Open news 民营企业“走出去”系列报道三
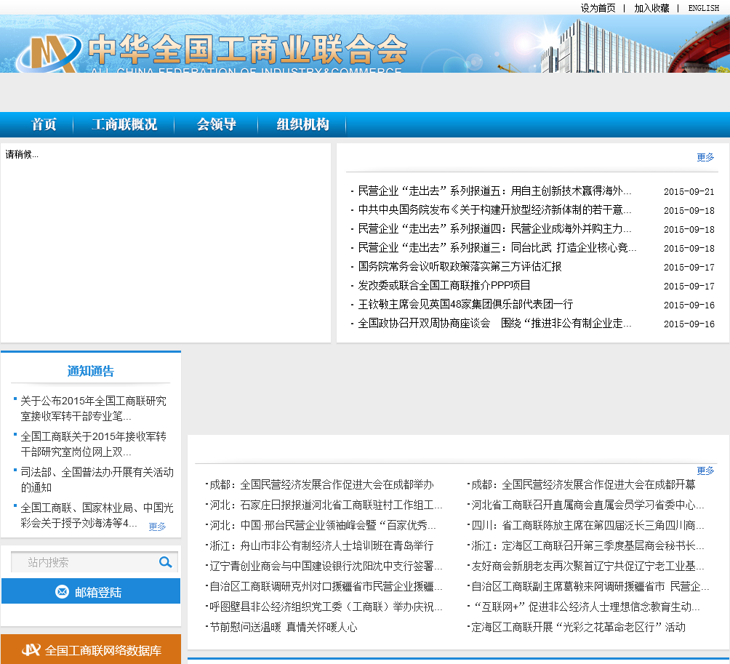Viewport: 730px width, 664px height. point(497,248)
